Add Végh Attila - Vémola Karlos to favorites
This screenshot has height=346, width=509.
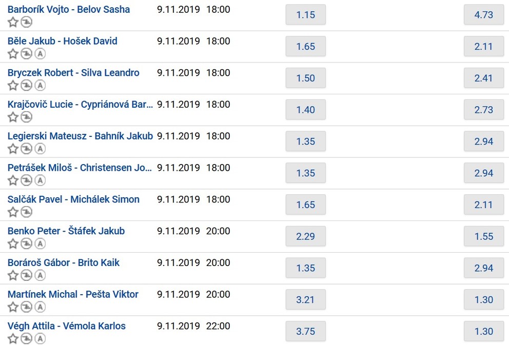pos(13,338)
